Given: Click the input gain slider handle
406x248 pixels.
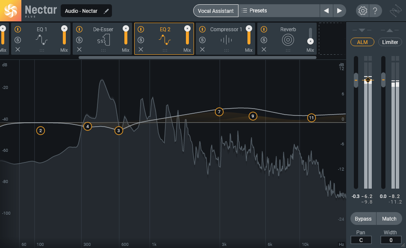Looking at the screenshot, I should click(x=356, y=80).
